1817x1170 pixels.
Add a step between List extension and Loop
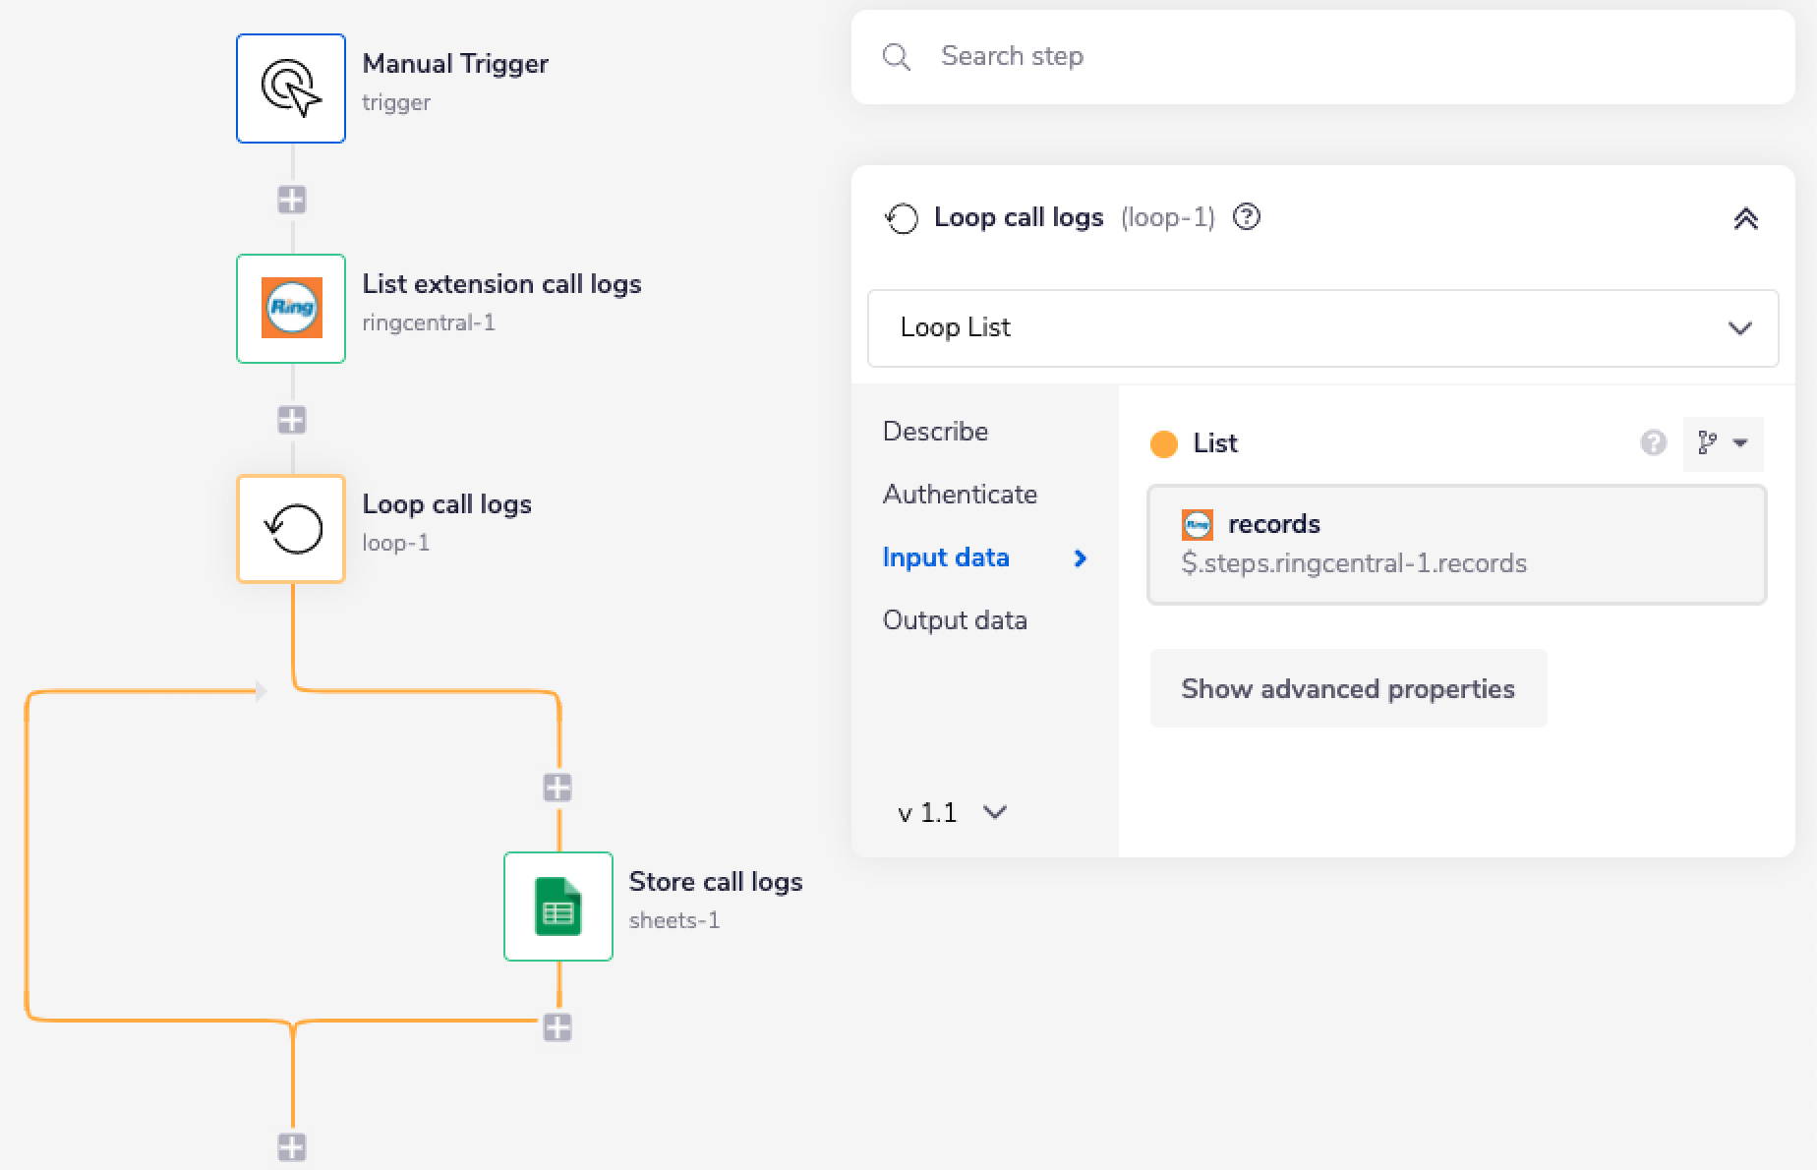pos(290,420)
